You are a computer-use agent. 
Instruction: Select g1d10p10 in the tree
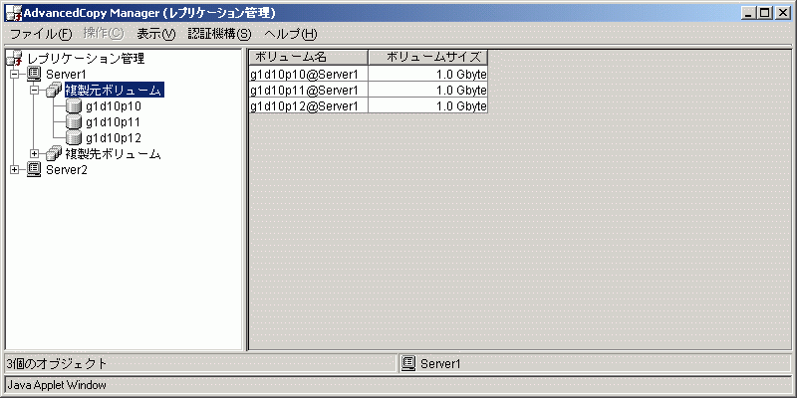click(x=114, y=106)
